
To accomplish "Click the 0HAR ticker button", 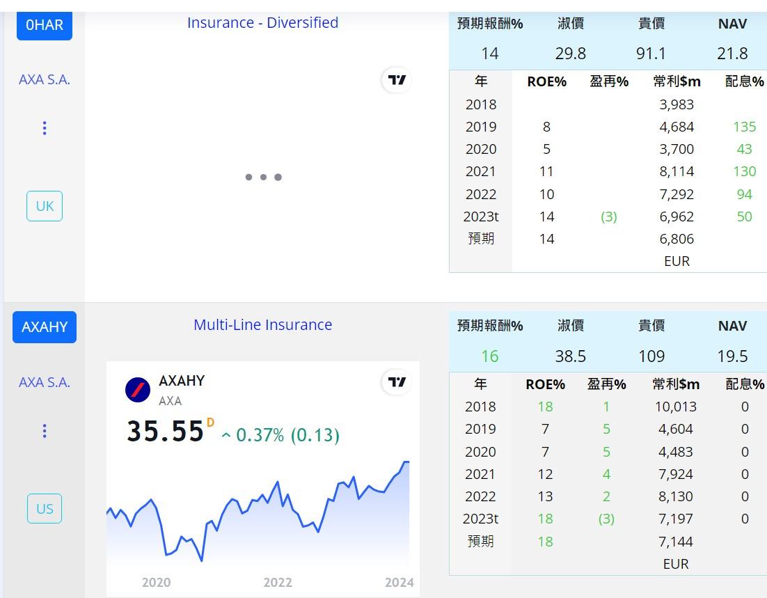I will pyautogui.click(x=45, y=25).
